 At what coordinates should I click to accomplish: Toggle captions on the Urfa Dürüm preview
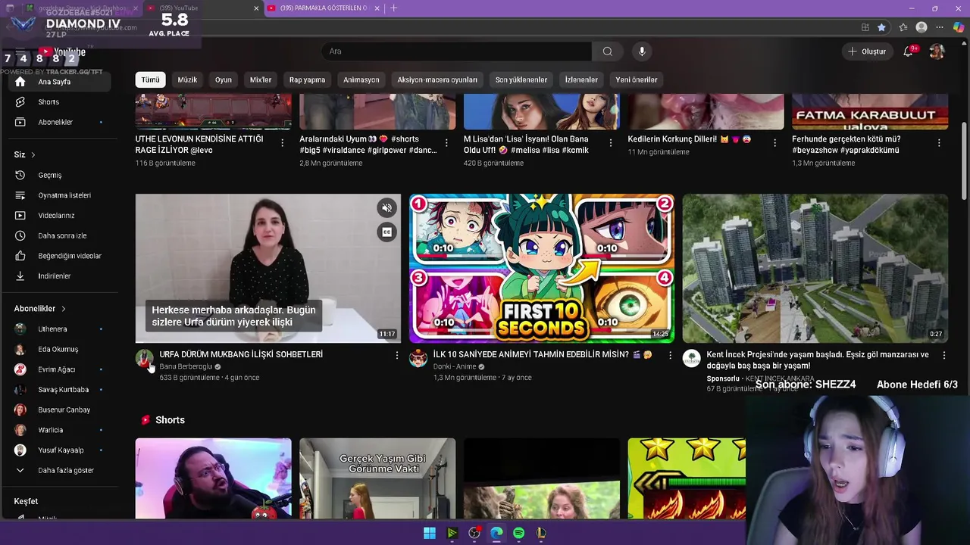coord(386,232)
